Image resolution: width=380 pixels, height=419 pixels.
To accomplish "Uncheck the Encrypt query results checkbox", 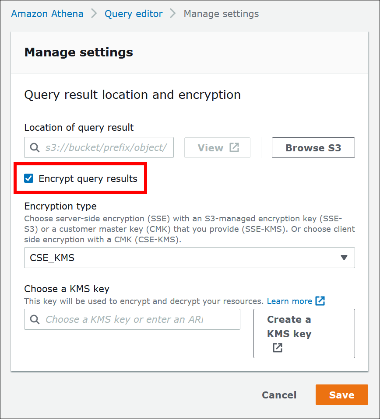I will 29,178.
